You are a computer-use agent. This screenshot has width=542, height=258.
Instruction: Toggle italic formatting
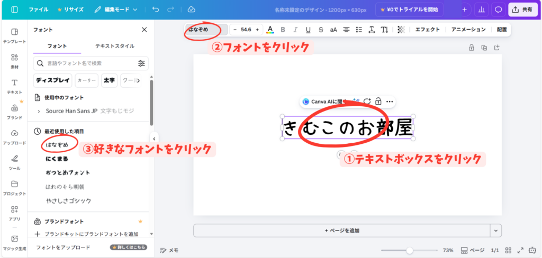295,30
